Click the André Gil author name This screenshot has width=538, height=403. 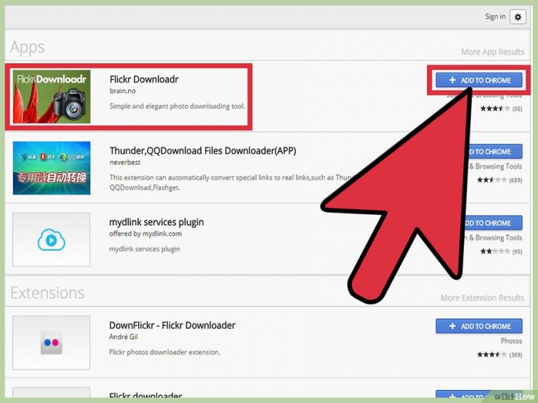click(x=123, y=337)
